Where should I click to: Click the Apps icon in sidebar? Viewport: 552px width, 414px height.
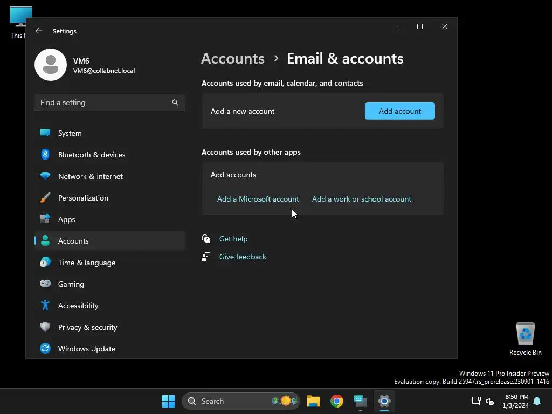pyautogui.click(x=45, y=219)
